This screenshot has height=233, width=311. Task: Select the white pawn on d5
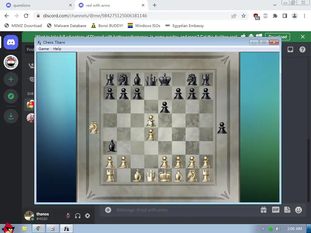(151, 121)
